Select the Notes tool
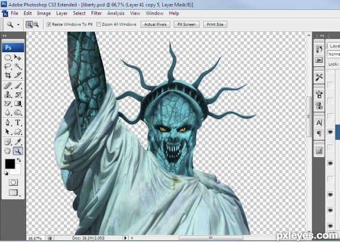The image size is (340, 243). pyautogui.click(x=7, y=142)
